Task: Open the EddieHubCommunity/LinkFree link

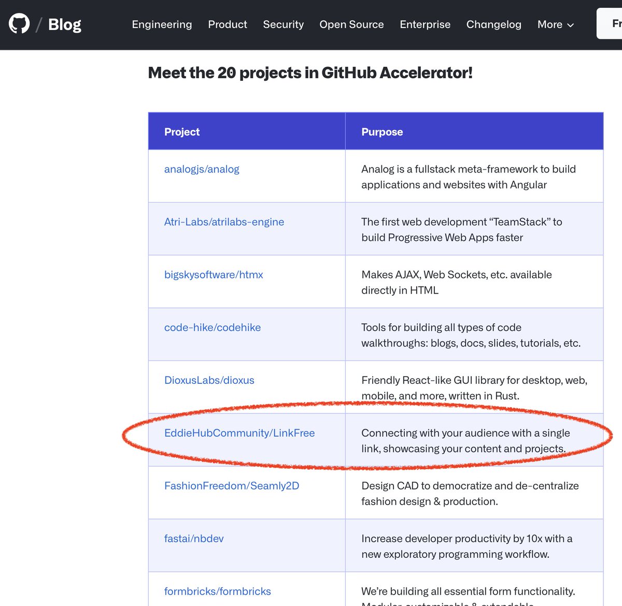Action: pyautogui.click(x=239, y=433)
